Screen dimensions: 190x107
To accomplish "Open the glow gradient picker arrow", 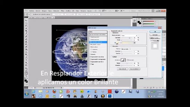I will (135, 43).
